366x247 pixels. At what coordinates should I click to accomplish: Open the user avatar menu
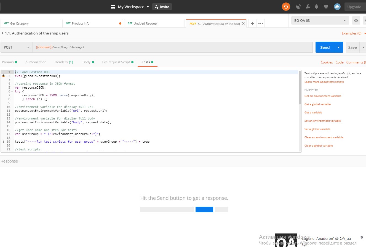point(337,7)
